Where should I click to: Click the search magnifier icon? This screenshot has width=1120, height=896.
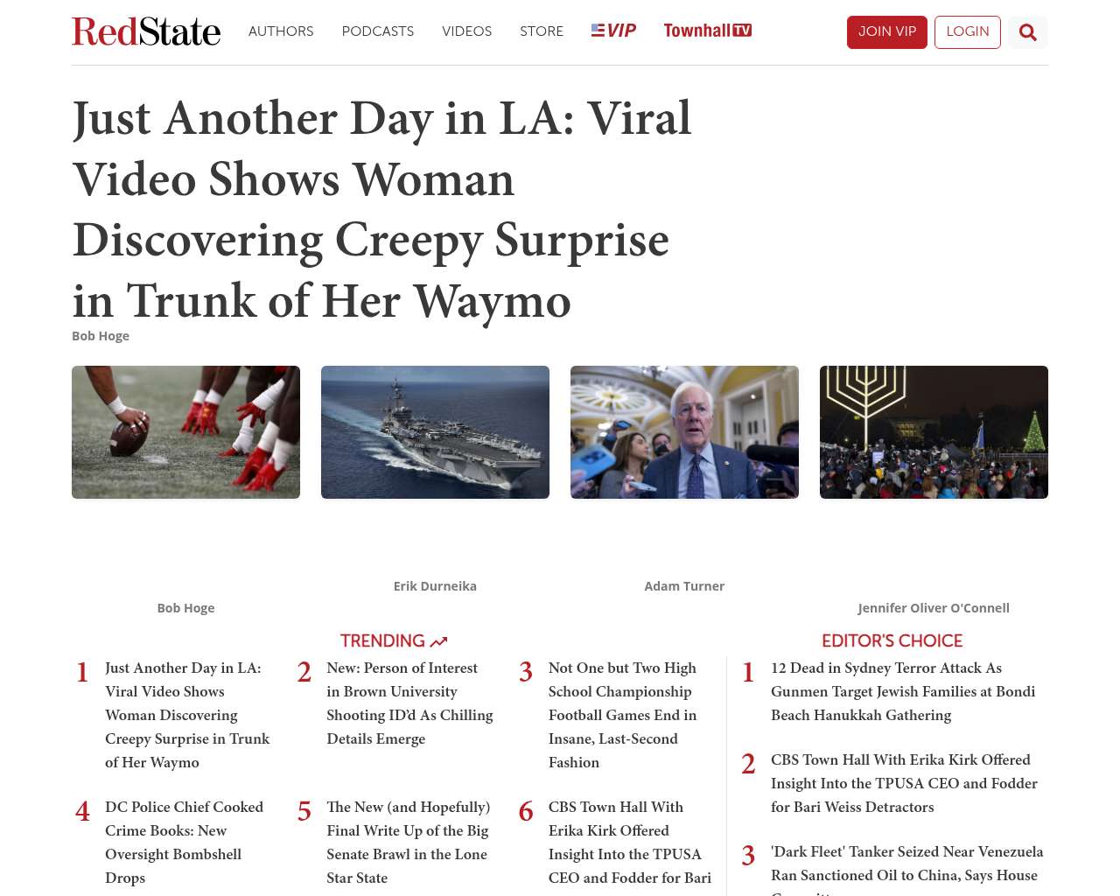1027,32
